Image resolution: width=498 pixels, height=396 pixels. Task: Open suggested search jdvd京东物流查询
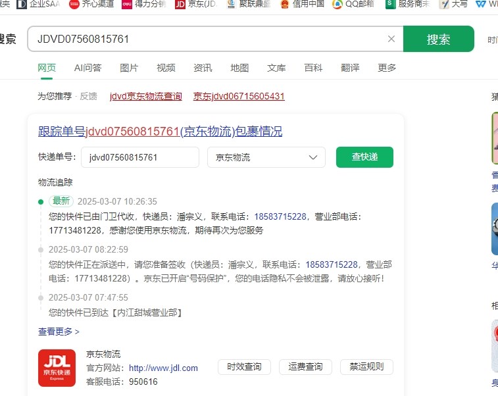[x=146, y=96]
